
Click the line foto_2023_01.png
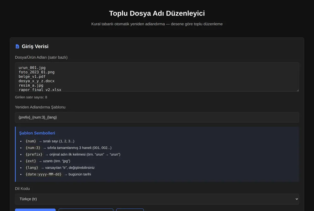click(36, 72)
